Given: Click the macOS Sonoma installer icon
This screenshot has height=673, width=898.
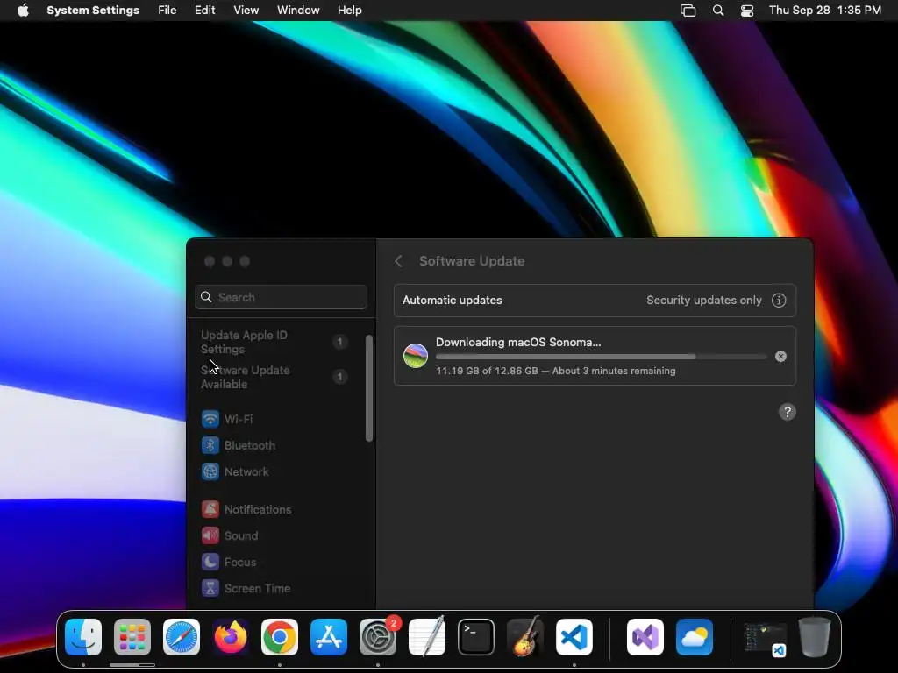Looking at the screenshot, I should coord(416,356).
